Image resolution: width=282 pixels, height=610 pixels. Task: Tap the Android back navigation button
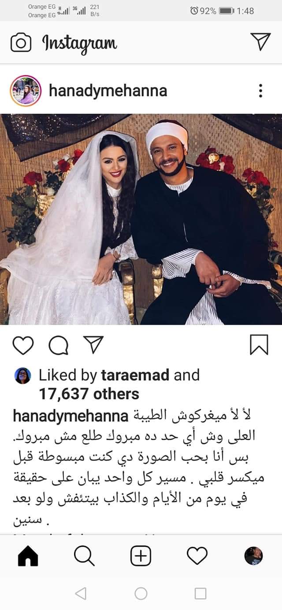tap(81, 594)
